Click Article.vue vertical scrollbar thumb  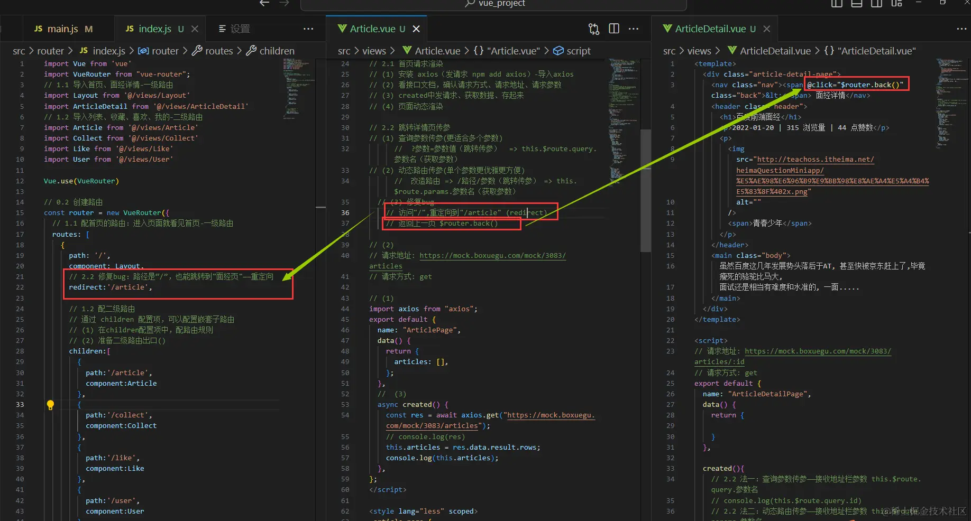[x=646, y=190]
